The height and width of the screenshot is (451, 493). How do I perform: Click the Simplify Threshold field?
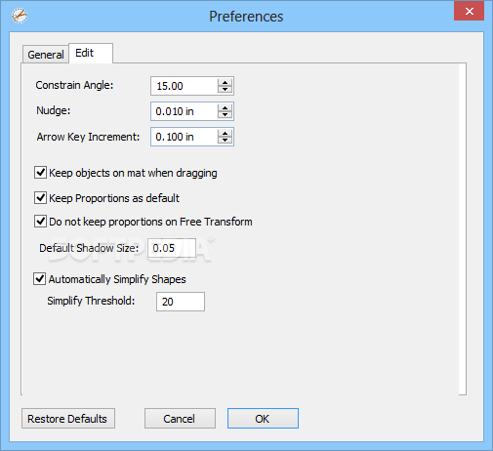(x=181, y=302)
